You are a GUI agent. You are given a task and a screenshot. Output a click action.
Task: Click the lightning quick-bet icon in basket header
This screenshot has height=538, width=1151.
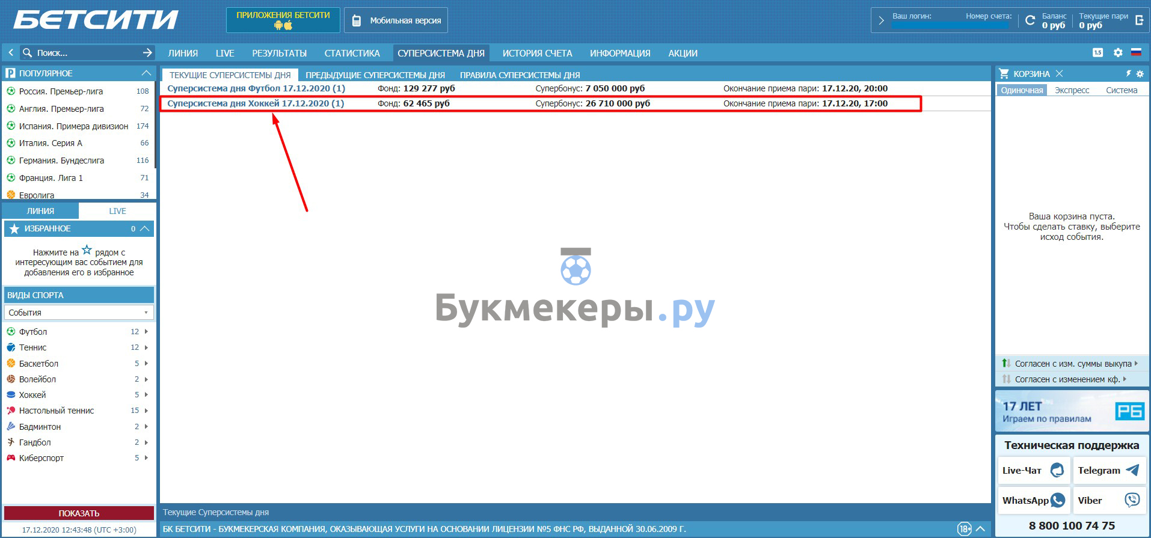point(1128,74)
